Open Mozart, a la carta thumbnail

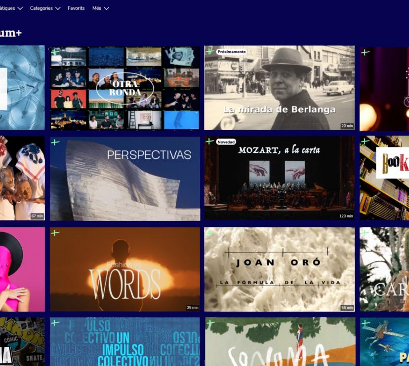280,178
